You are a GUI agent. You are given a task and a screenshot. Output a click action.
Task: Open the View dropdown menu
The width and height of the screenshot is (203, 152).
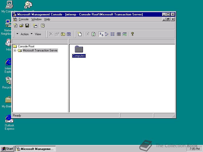[x=36, y=34]
